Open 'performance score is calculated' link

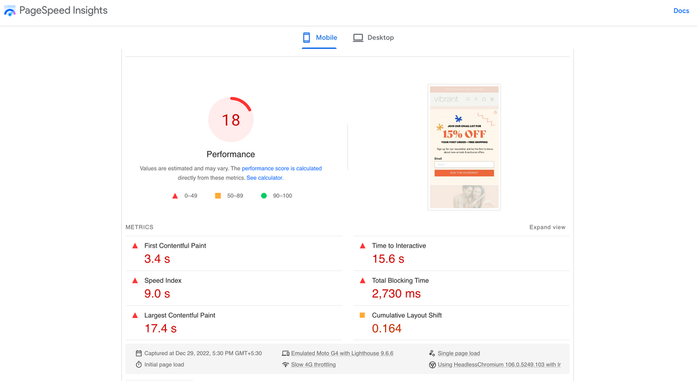click(281, 168)
